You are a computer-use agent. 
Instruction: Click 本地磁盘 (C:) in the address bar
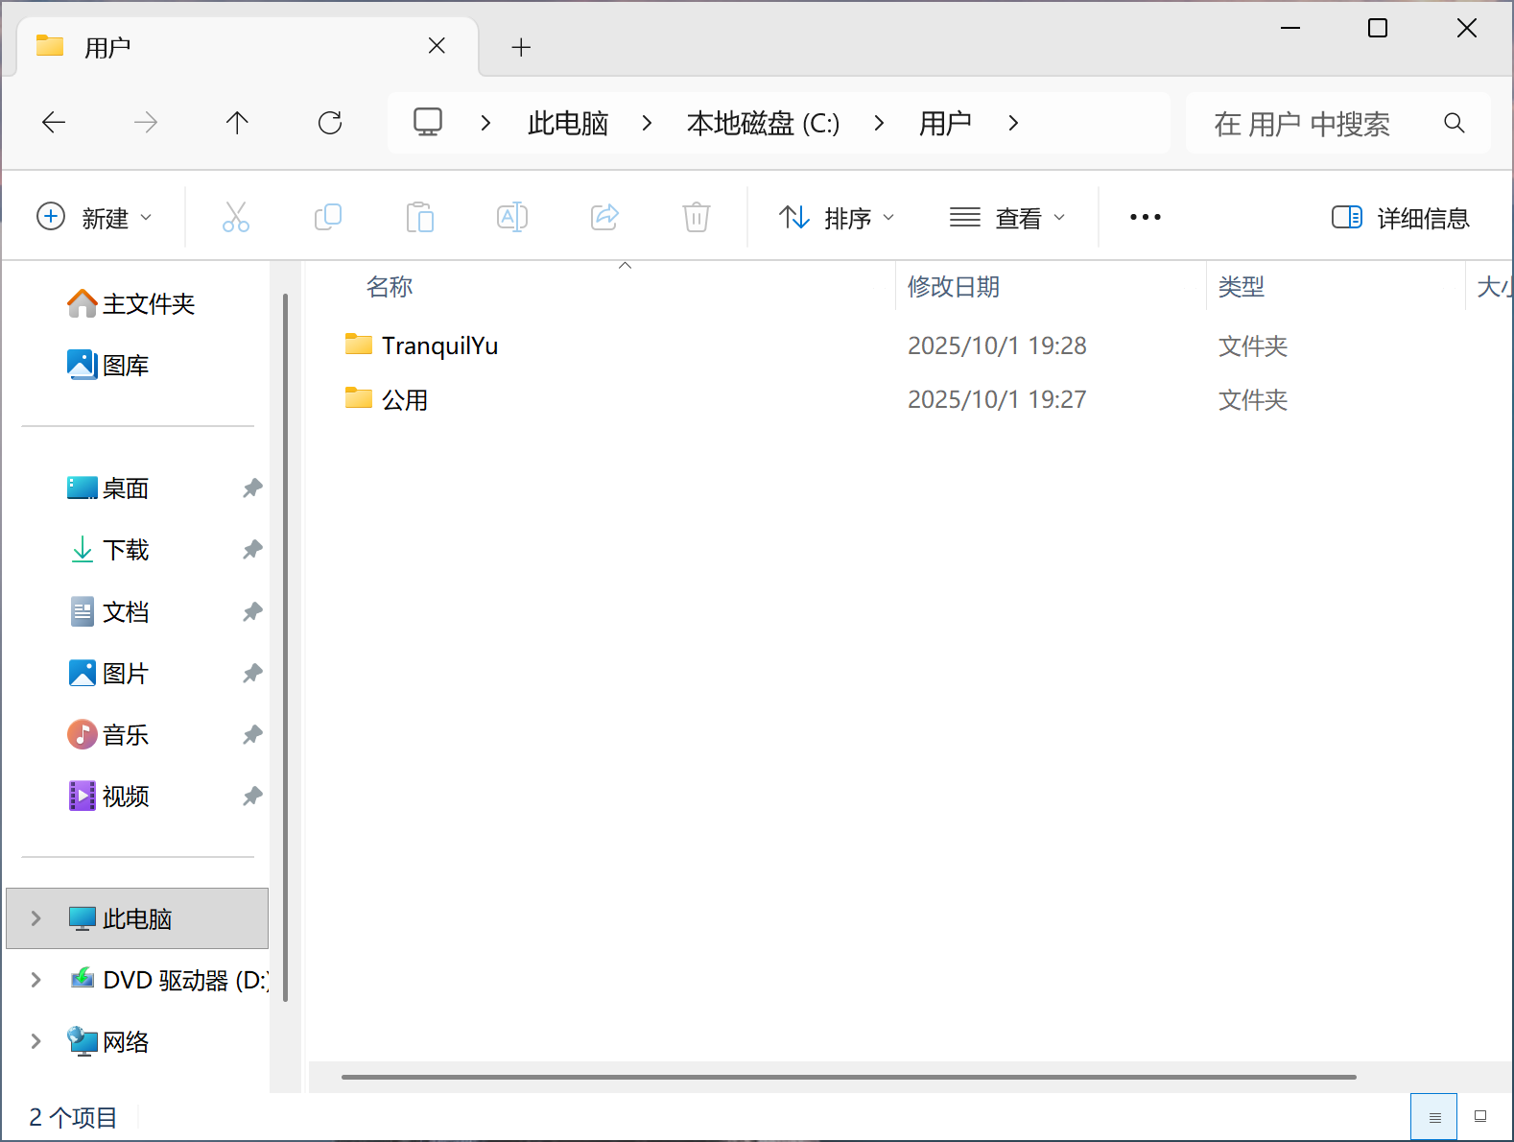(x=763, y=123)
